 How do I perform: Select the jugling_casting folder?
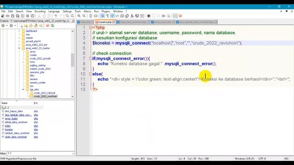click(x=38, y=66)
